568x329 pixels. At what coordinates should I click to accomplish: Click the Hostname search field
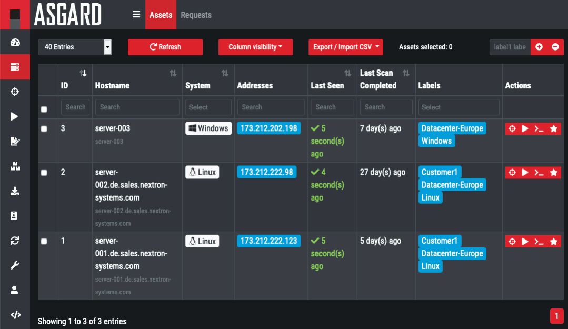tap(136, 107)
